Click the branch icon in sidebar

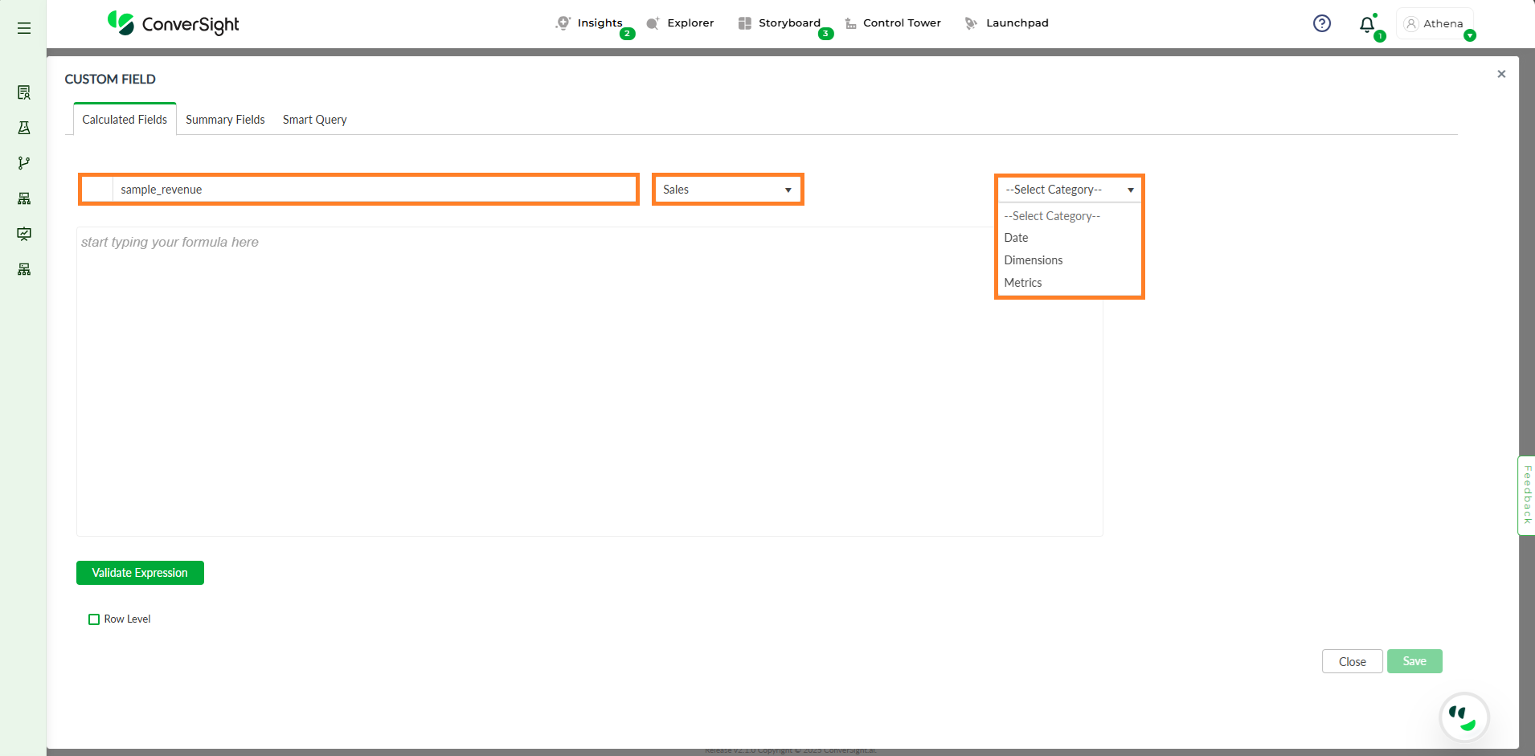(24, 163)
